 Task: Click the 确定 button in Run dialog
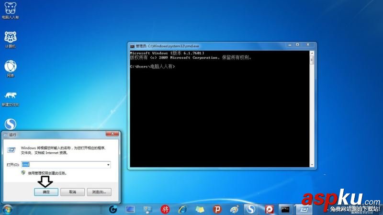point(46,192)
